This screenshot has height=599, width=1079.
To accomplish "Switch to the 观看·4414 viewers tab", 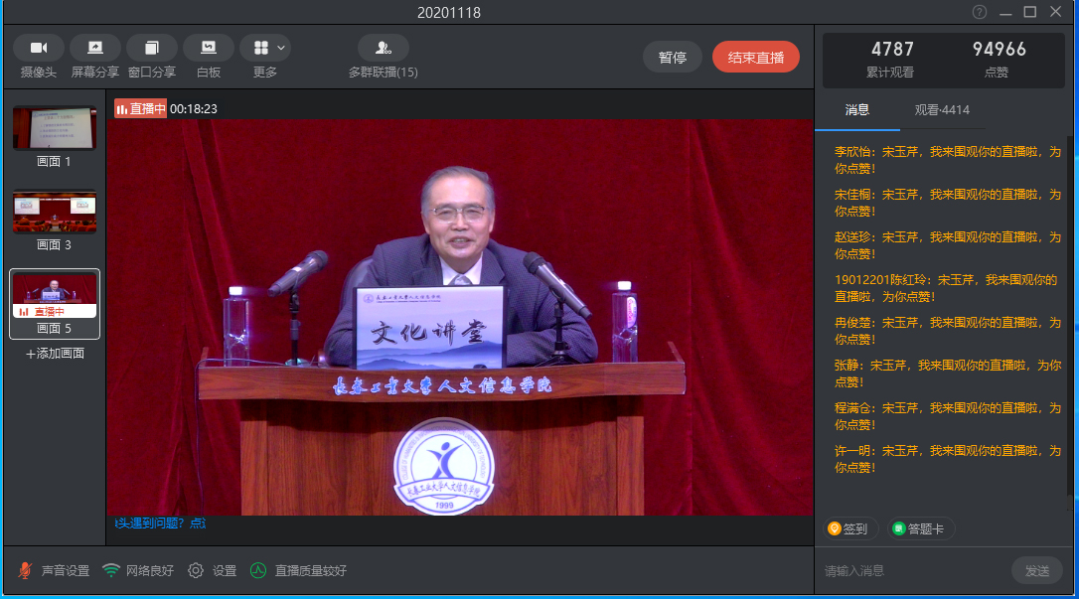I will click(x=942, y=110).
